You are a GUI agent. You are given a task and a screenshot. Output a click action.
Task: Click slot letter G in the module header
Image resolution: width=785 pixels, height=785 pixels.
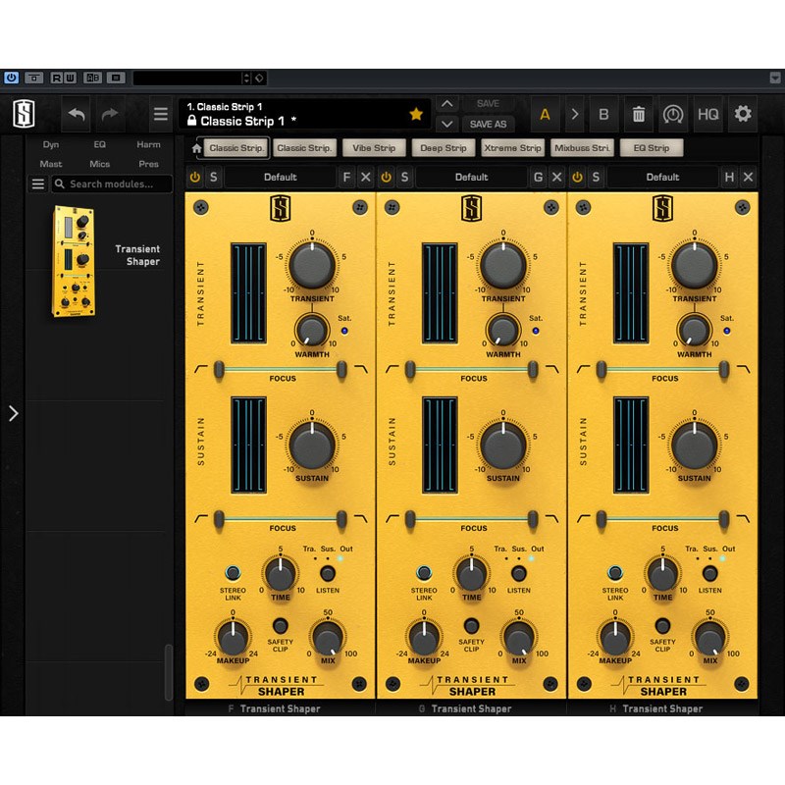point(538,178)
